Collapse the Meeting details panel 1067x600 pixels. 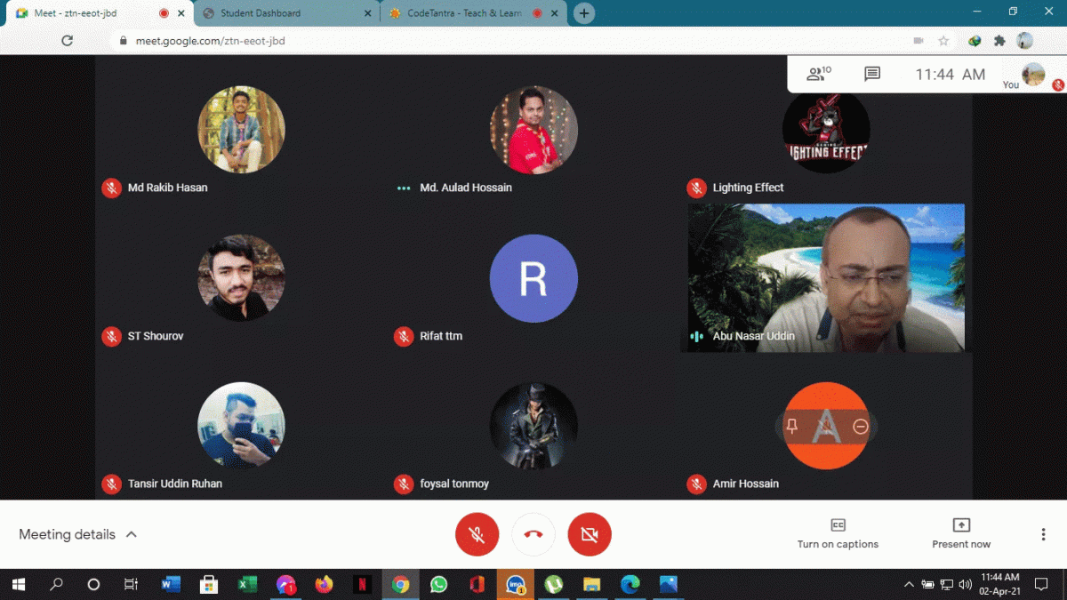click(131, 534)
